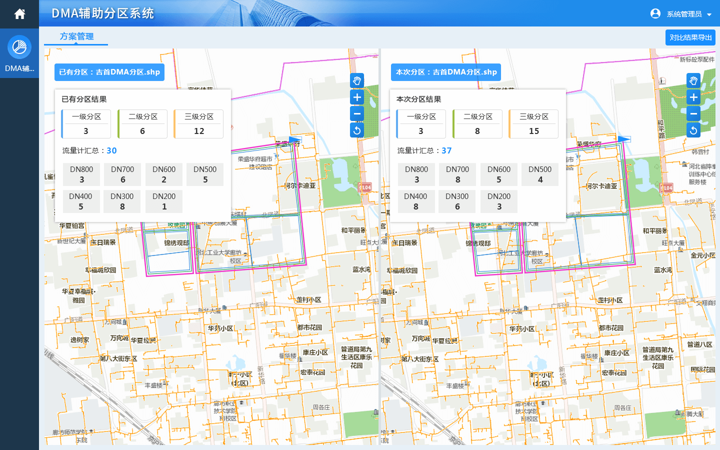Select 二级分区 card showing 8
This screenshot has width=720, height=450.
477,124
